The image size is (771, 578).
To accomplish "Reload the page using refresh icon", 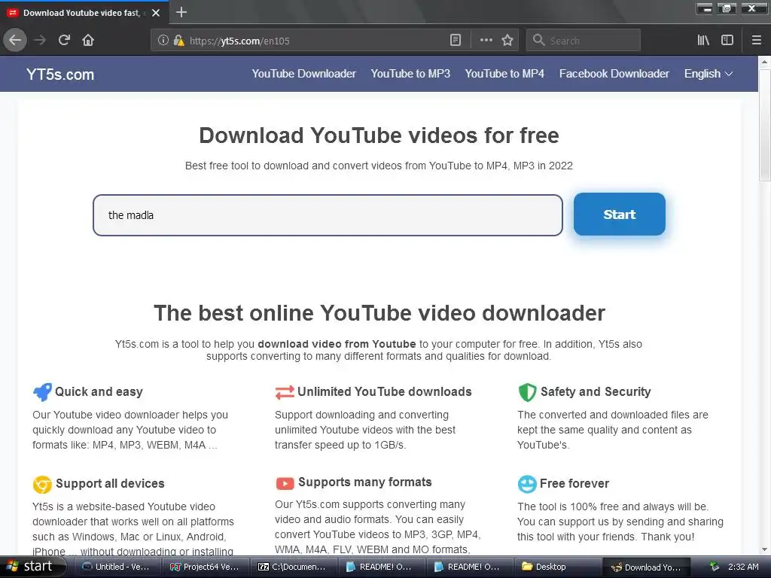I will click(x=64, y=41).
